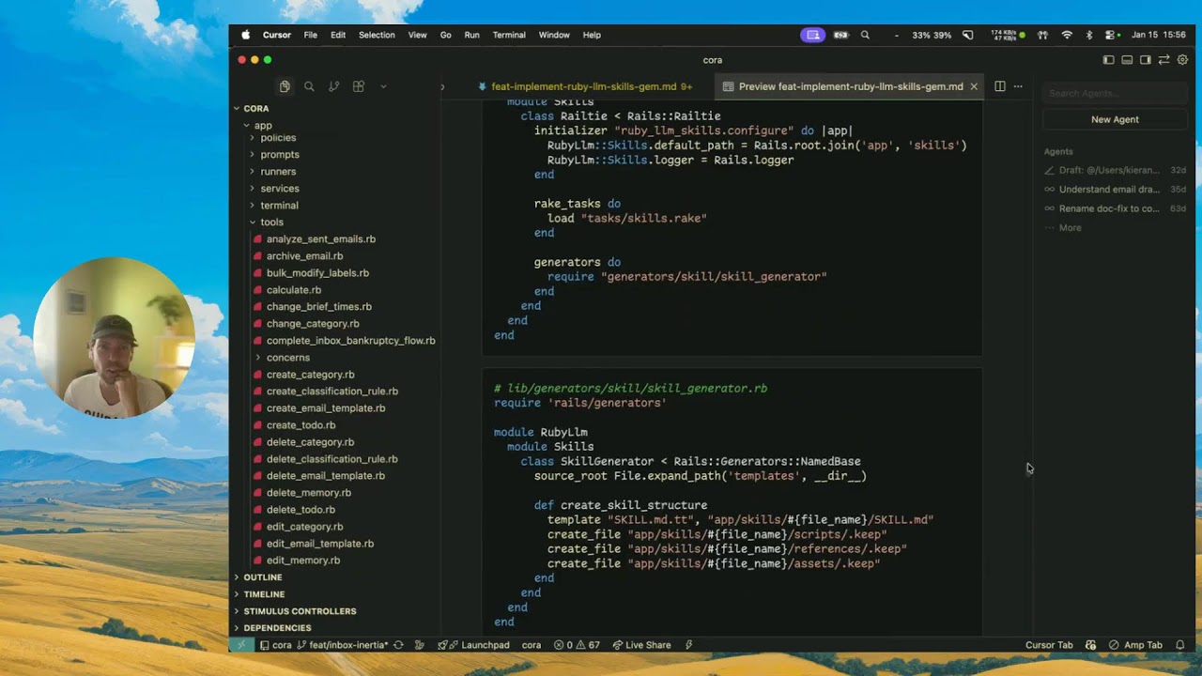Open settings gear in title bar
Viewport: 1202px width, 676px height.
point(1183,60)
